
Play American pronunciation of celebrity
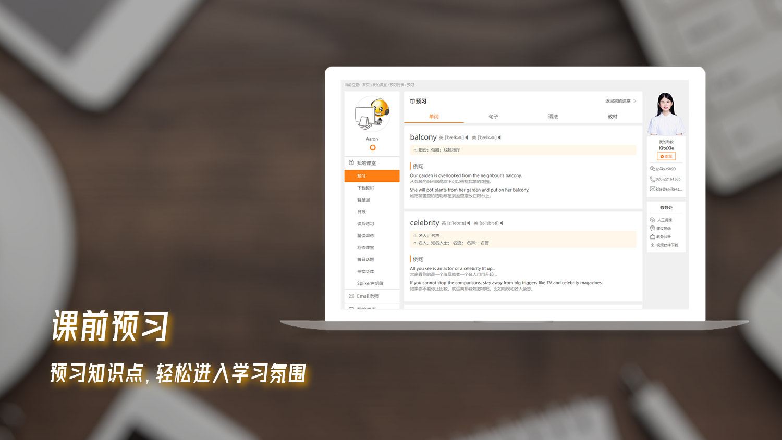[502, 223]
